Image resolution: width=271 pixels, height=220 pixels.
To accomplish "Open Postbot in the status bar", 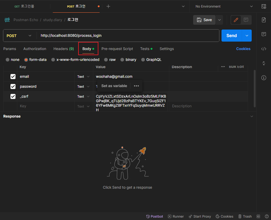I will click(x=155, y=216).
